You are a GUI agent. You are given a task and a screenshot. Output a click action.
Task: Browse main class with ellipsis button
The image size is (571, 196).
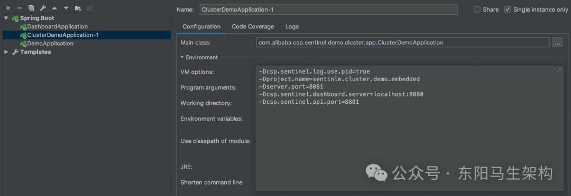[557, 43]
